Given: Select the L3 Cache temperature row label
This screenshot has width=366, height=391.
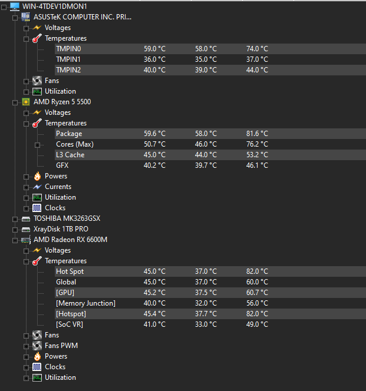Looking at the screenshot, I should [70, 155].
